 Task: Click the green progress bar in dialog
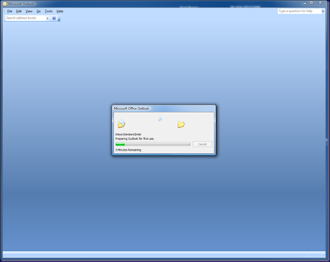[x=153, y=144]
